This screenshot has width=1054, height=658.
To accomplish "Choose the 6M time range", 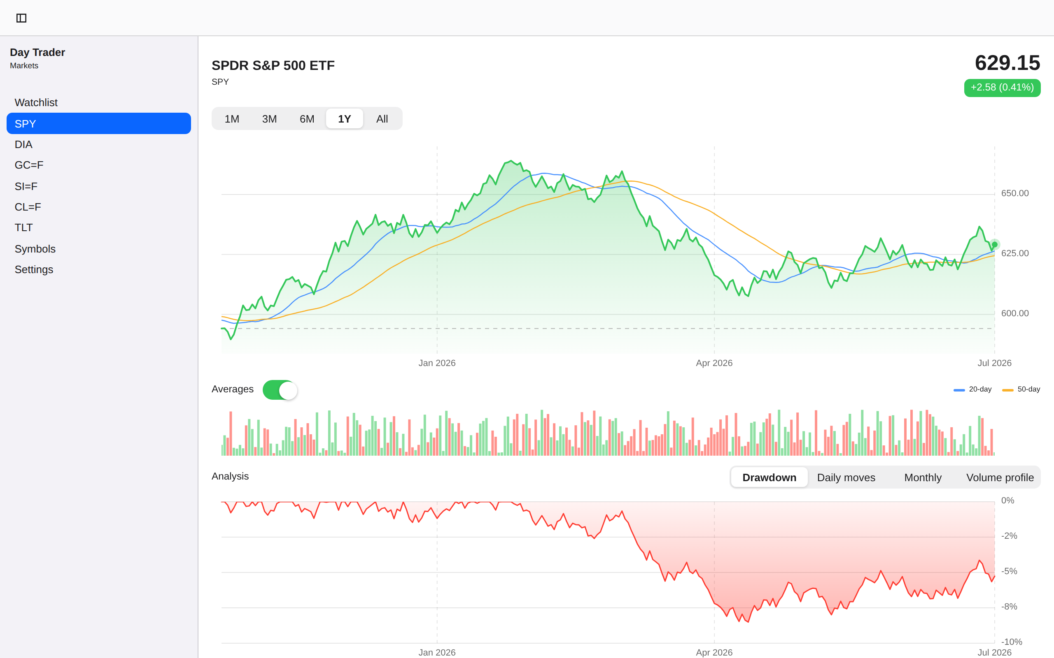I will pyautogui.click(x=307, y=119).
